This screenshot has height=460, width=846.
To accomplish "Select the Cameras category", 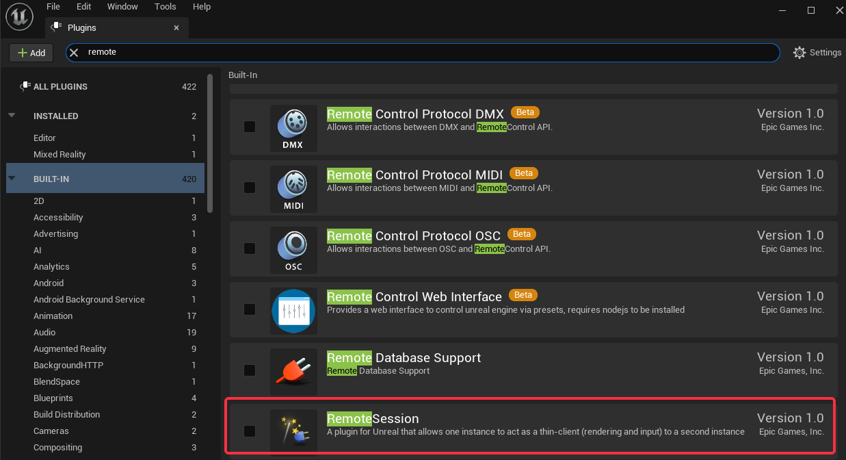I will (x=105, y=431).
